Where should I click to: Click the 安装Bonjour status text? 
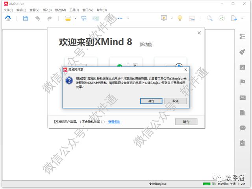pos(157,184)
